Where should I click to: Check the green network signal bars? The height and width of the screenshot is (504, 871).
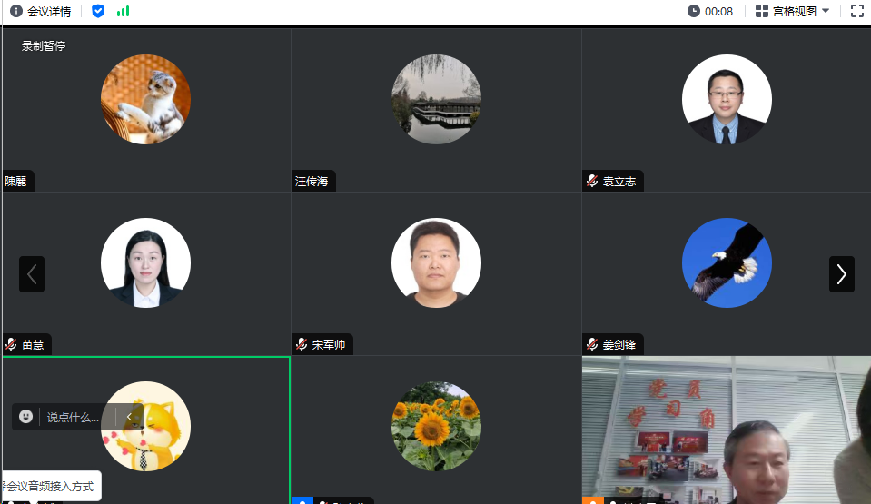(x=123, y=11)
